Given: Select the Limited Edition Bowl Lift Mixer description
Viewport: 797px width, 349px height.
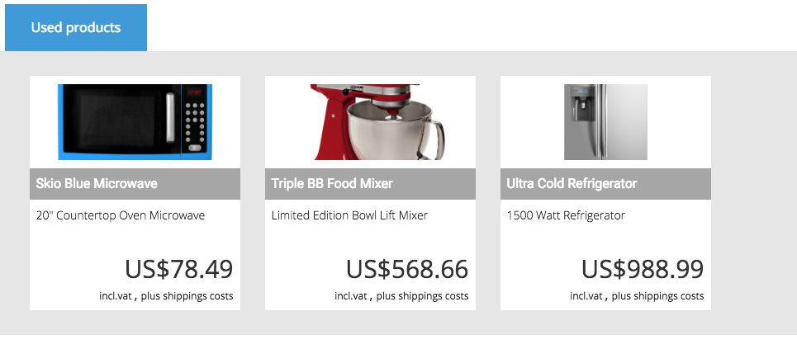Looking at the screenshot, I should click(349, 215).
